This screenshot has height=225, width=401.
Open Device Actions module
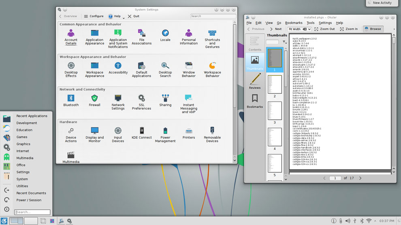click(71, 135)
